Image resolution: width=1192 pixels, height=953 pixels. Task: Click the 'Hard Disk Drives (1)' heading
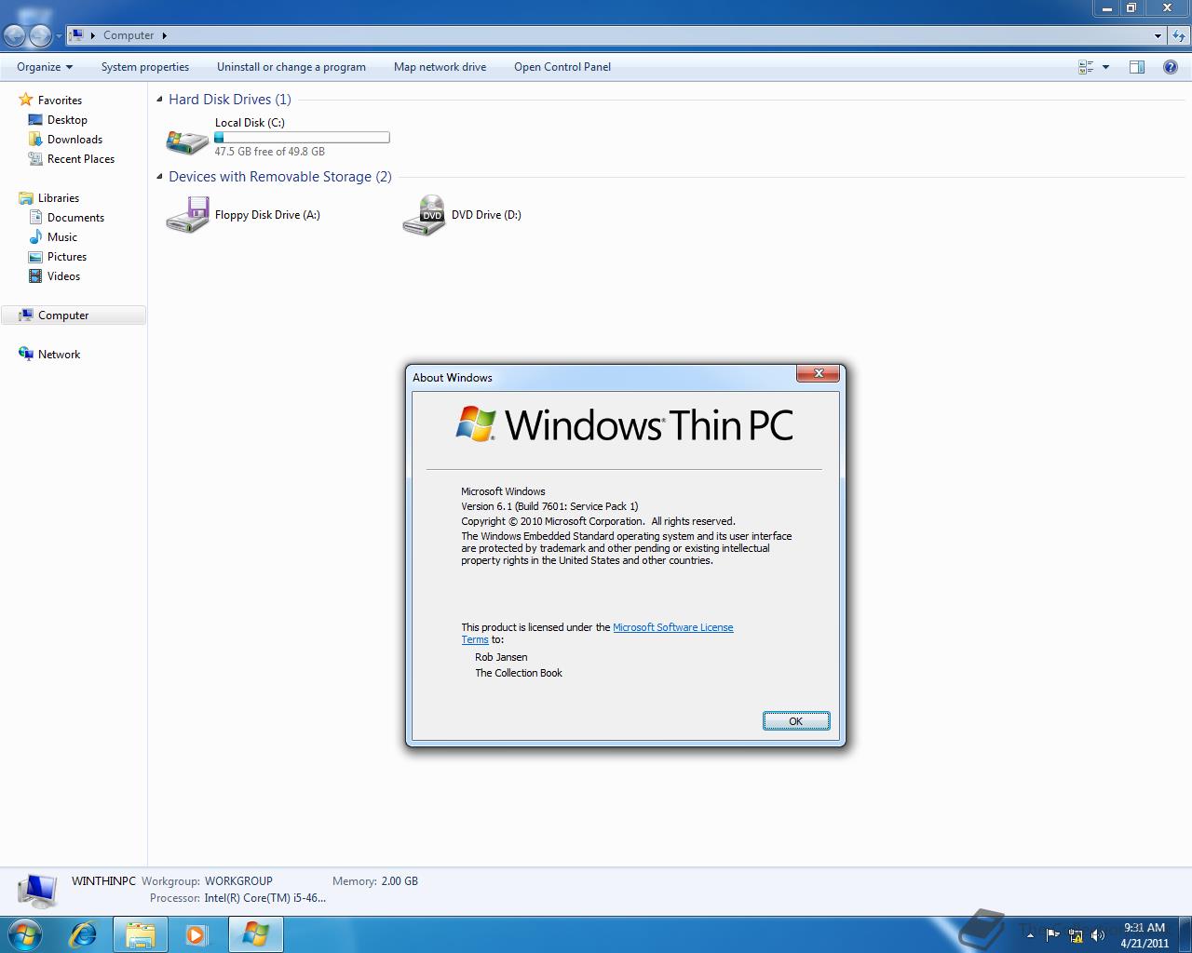(x=230, y=100)
